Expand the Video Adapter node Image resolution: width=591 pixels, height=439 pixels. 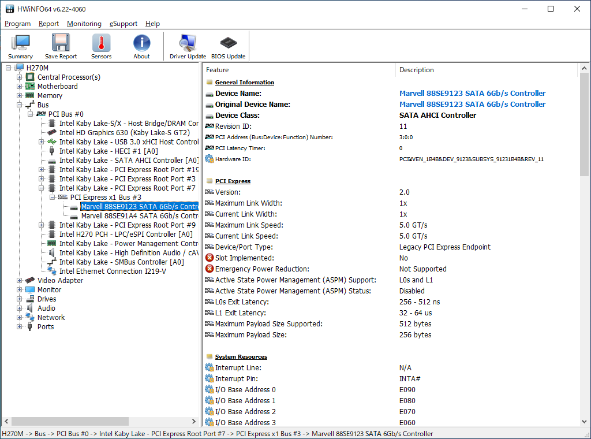pyautogui.click(x=19, y=280)
